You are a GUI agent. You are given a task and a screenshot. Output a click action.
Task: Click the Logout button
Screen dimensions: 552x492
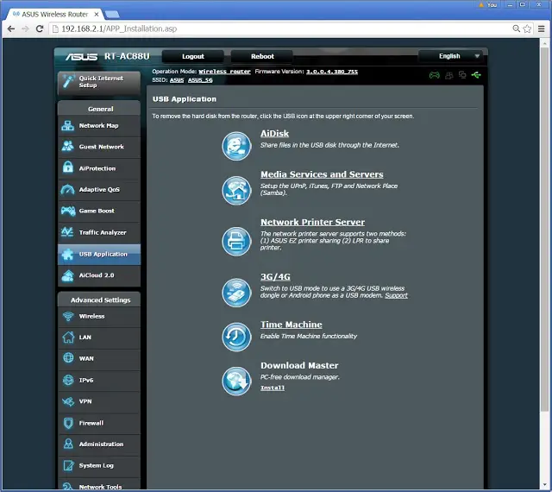tap(193, 56)
